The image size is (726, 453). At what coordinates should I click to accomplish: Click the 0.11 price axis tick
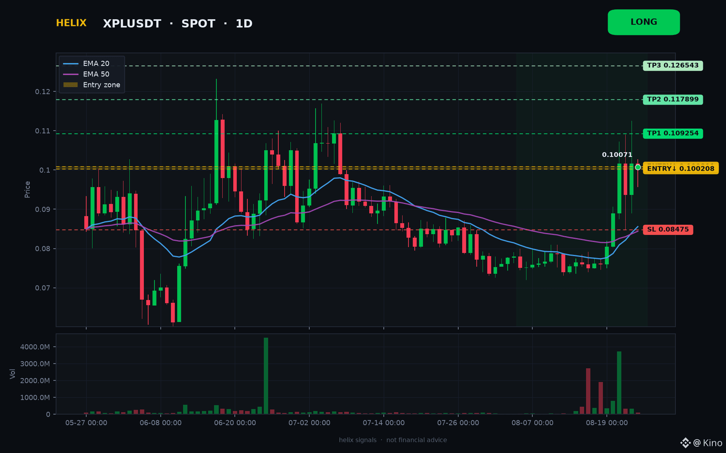click(x=43, y=131)
